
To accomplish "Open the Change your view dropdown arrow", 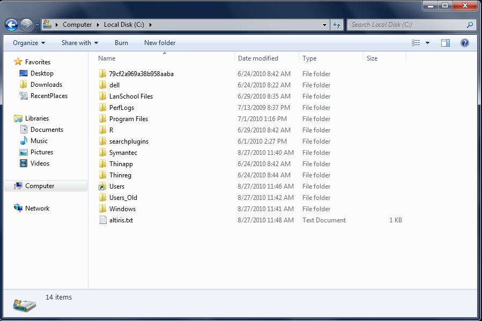I will click(427, 42).
